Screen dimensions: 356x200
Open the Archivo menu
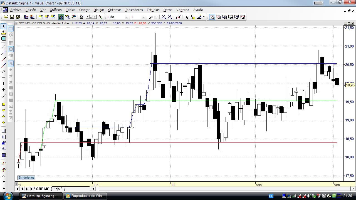pyautogui.click(x=16, y=10)
